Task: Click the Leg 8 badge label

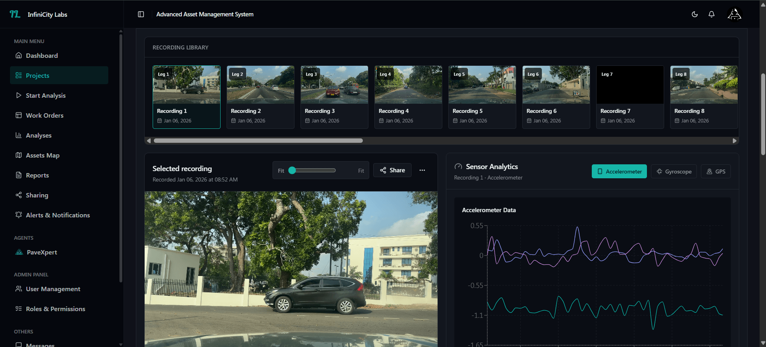Action: point(681,74)
